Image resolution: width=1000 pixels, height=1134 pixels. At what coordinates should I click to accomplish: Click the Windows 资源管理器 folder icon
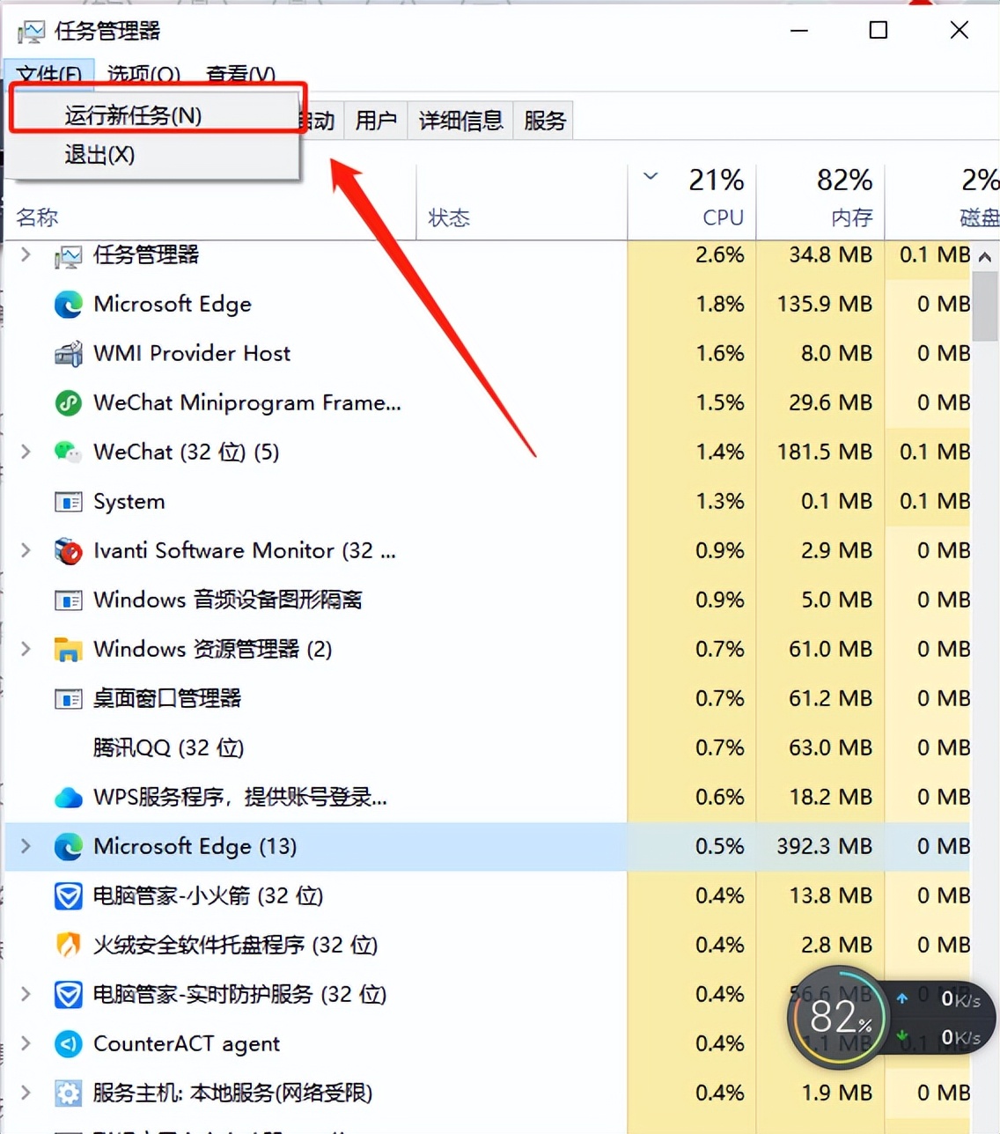pos(69,649)
